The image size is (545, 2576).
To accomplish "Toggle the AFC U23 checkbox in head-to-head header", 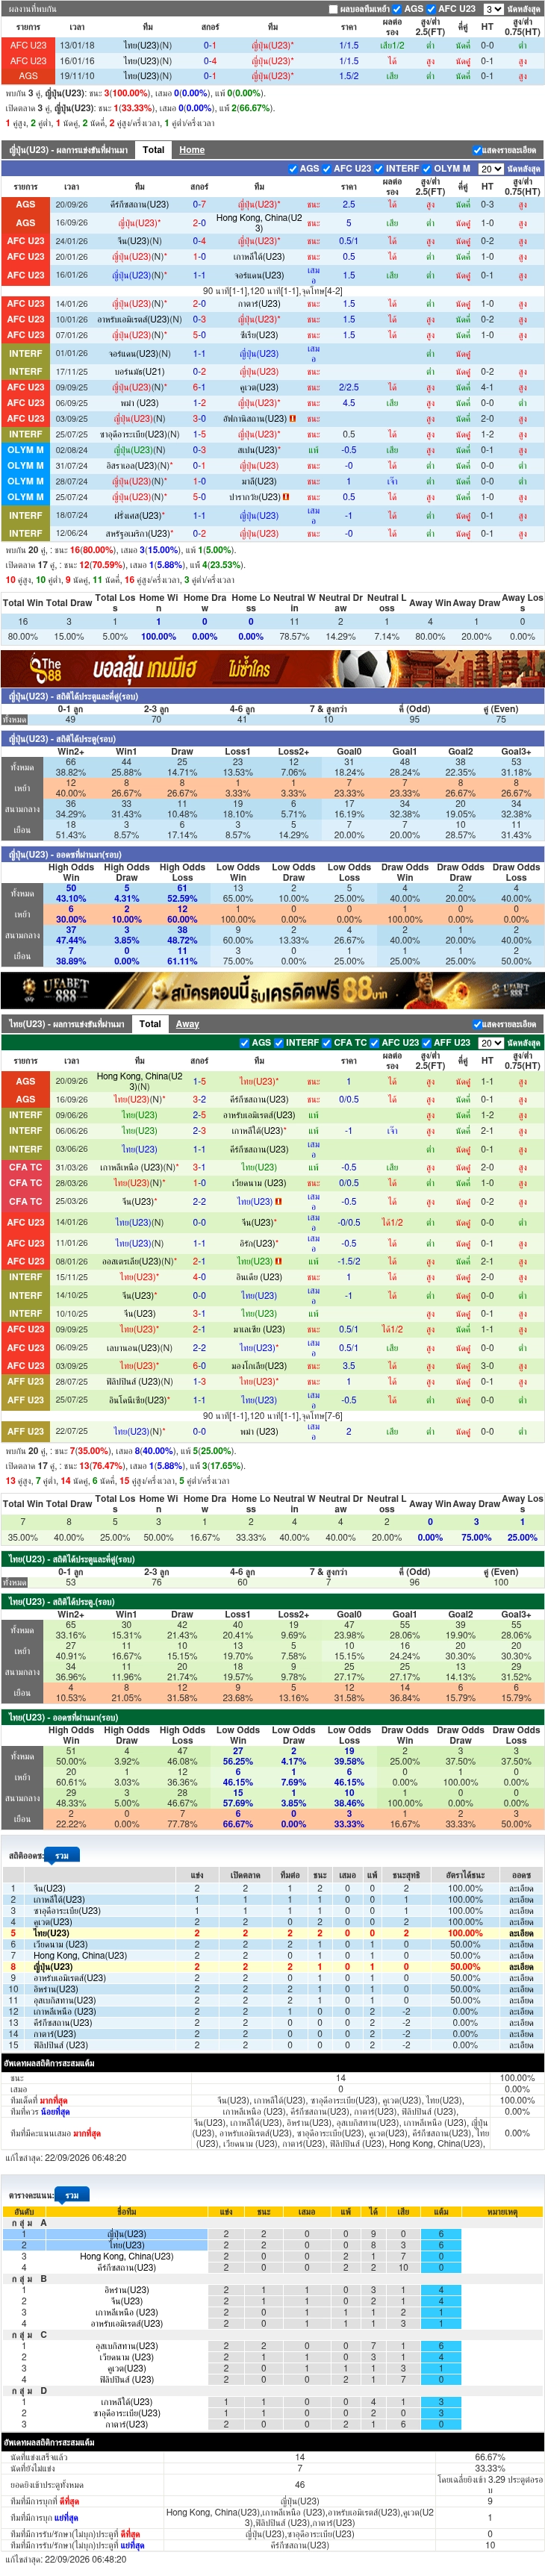I will tap(432, 9).
